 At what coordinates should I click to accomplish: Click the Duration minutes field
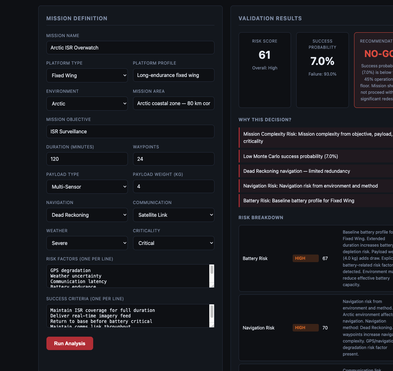click(x=87, y=159)
